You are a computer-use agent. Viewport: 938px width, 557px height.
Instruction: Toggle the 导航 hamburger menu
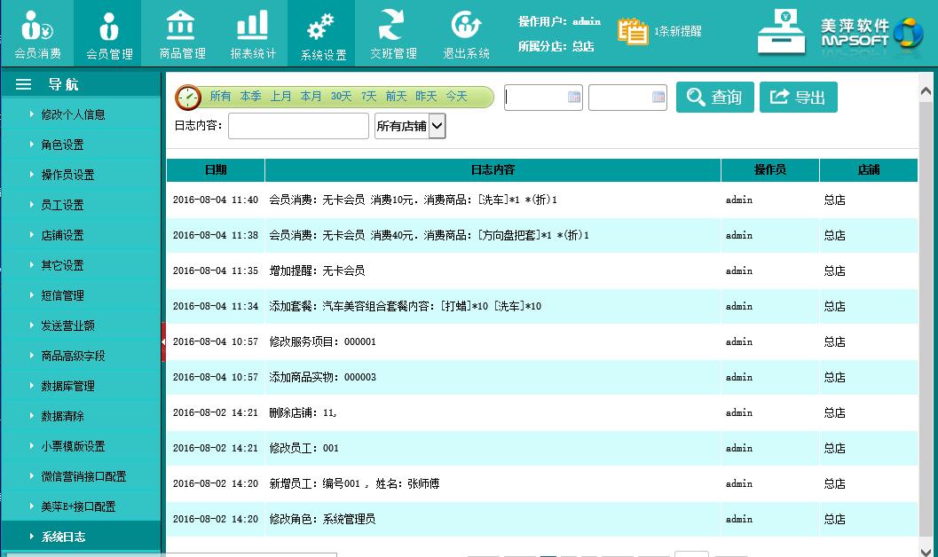coord(24,84)
